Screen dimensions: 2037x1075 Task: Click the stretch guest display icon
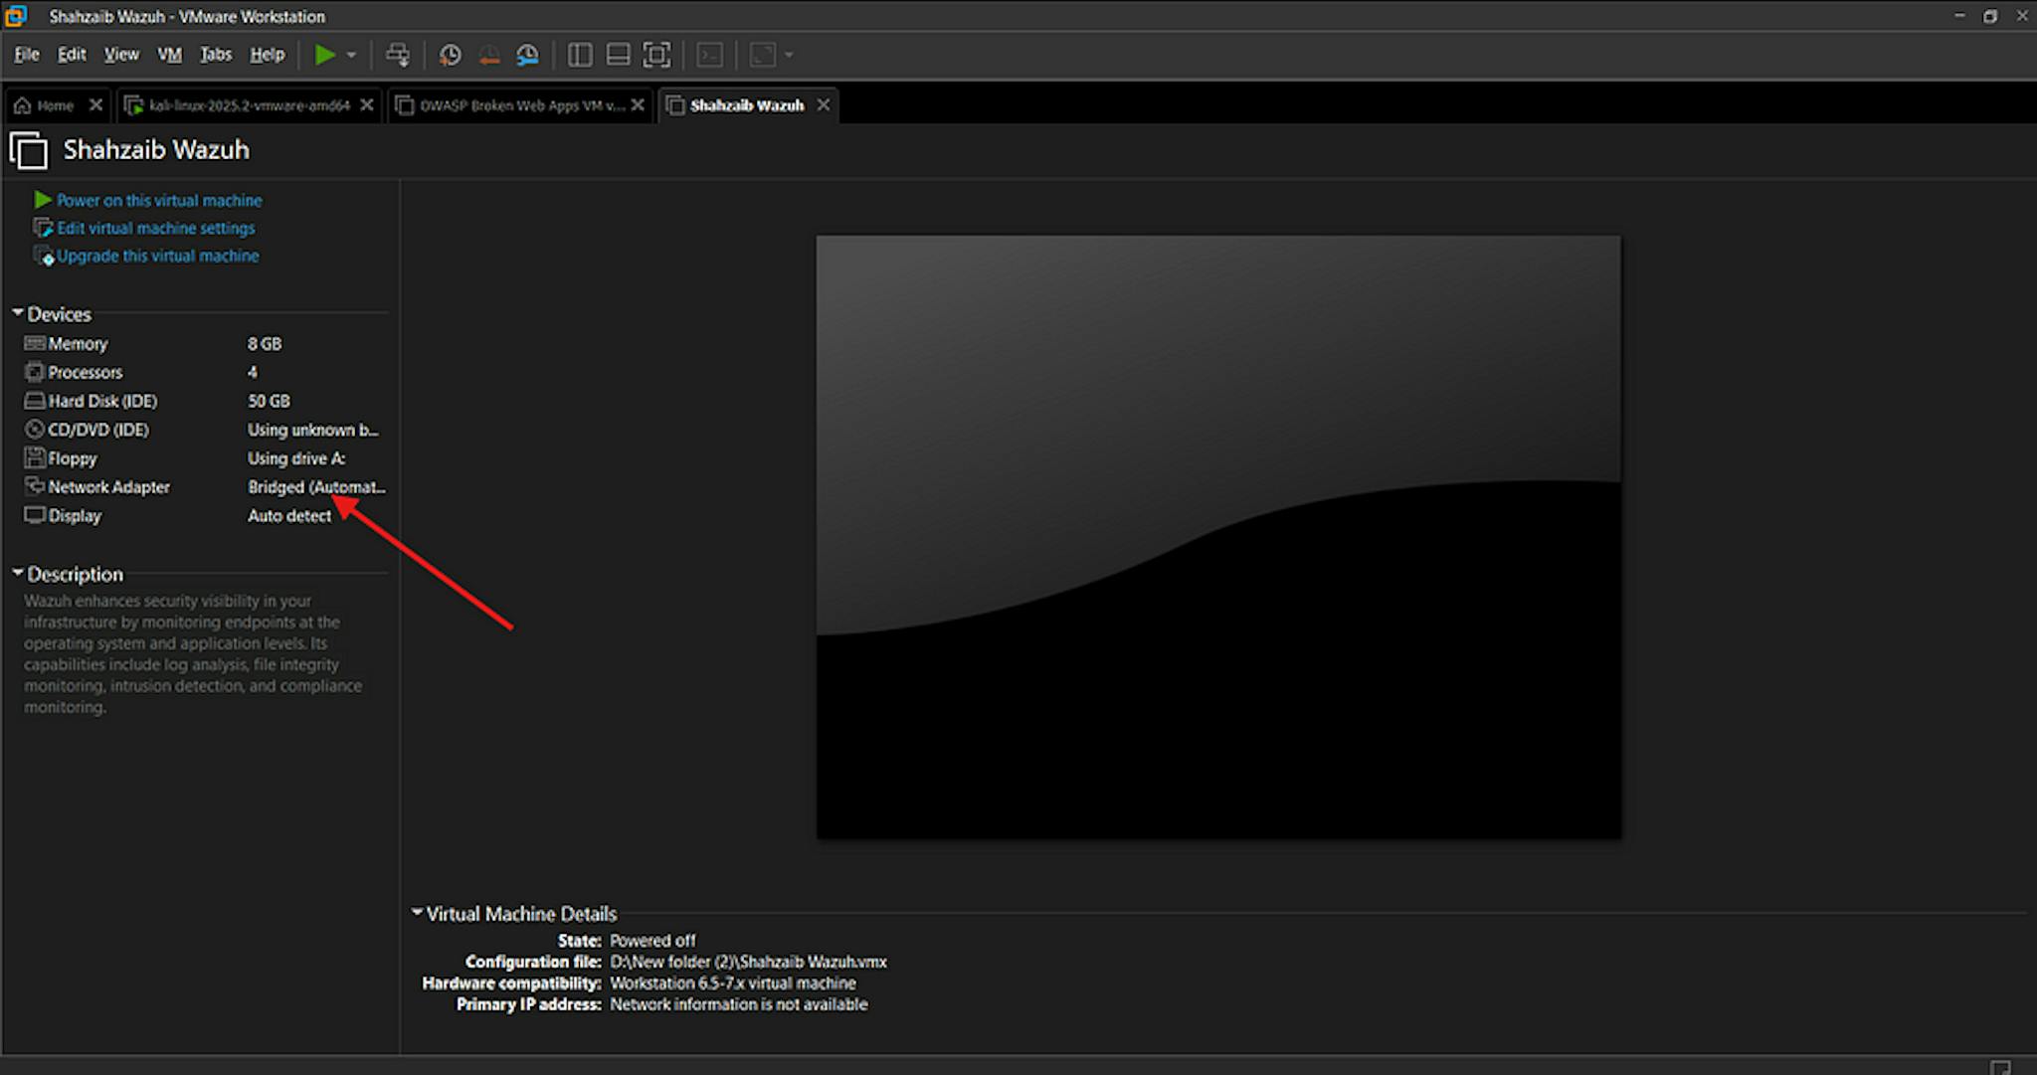click(763, 55)
